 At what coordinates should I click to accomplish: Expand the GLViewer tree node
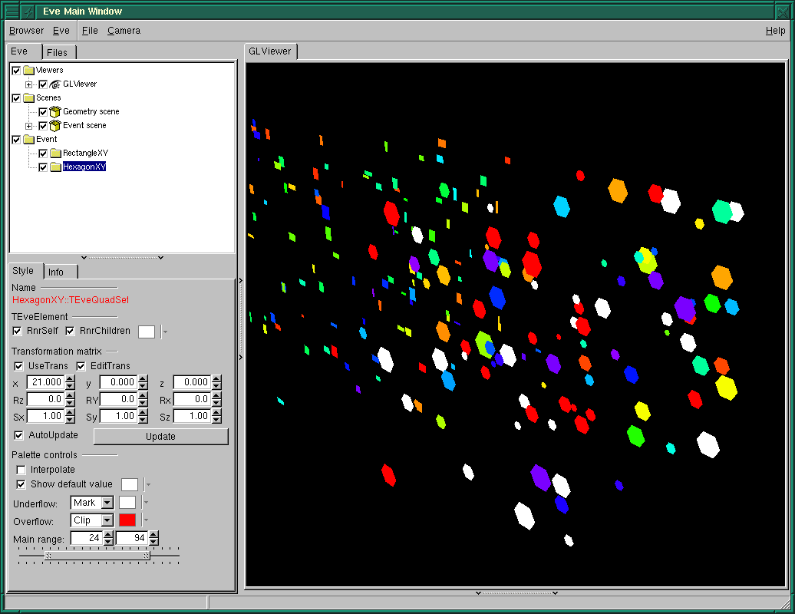(x=29, y=84)
